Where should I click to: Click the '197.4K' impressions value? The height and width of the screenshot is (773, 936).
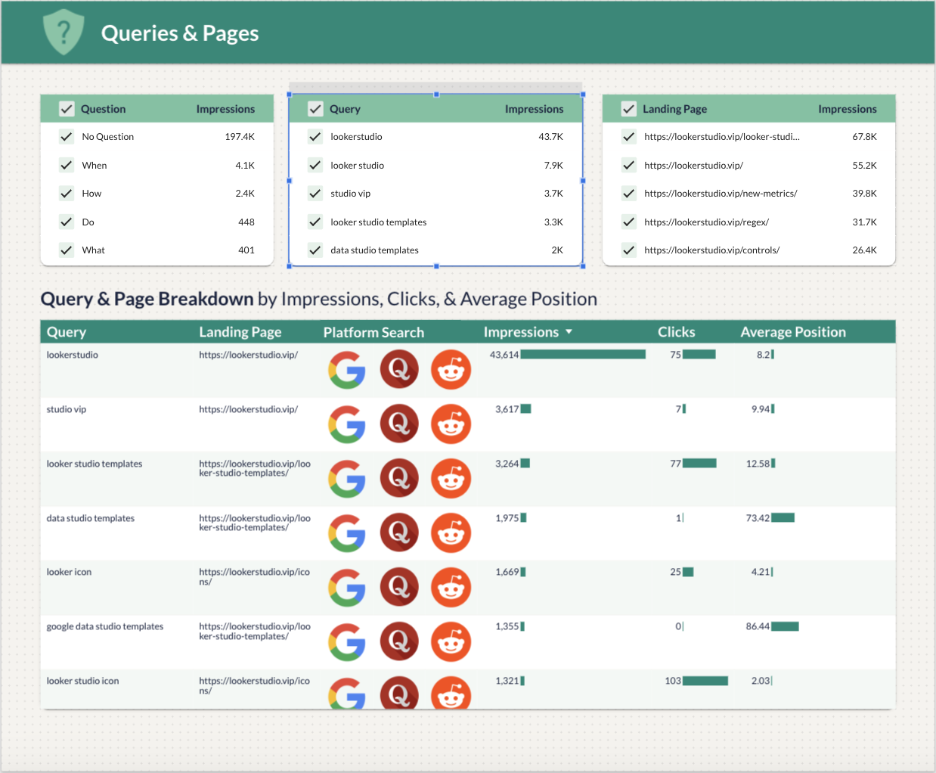pyautogui.click(x=240, y=137)
